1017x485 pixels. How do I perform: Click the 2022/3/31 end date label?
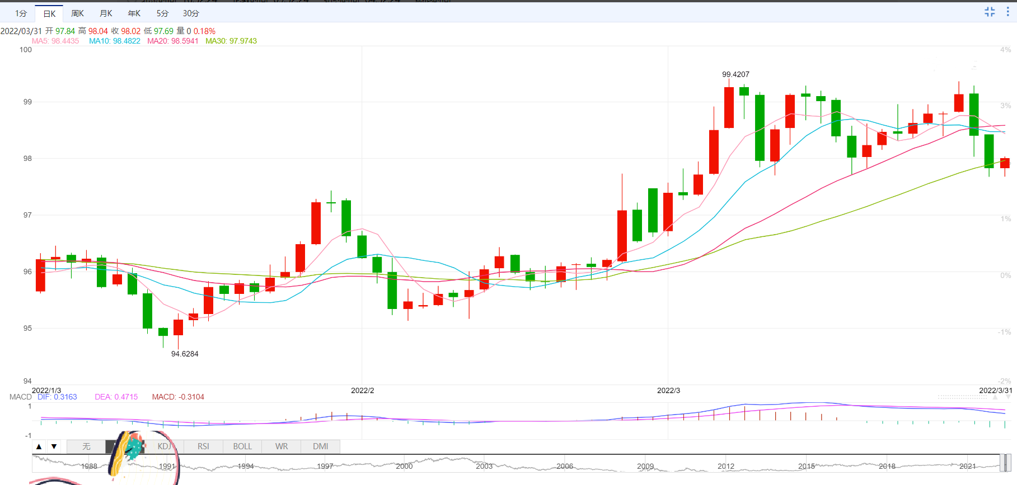[x=996, y=391]
